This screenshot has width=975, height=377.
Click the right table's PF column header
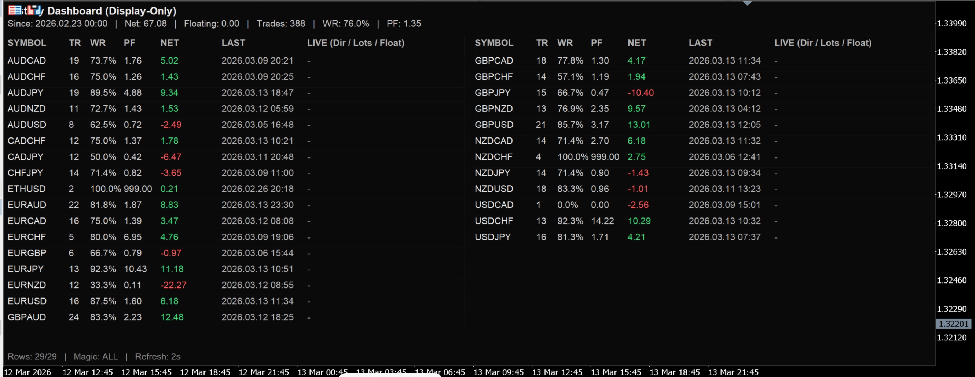pos(596,43)
